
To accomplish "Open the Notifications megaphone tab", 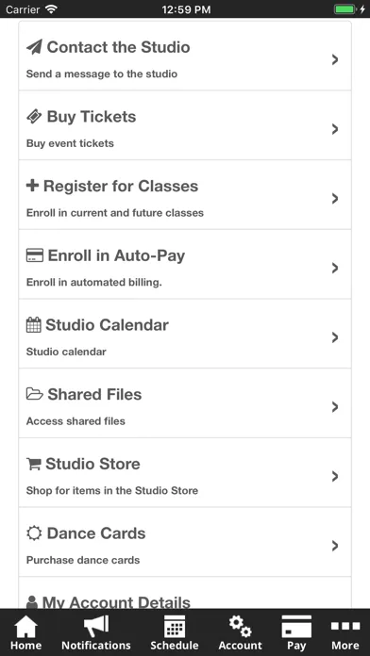I will click(x=96, y=632).
